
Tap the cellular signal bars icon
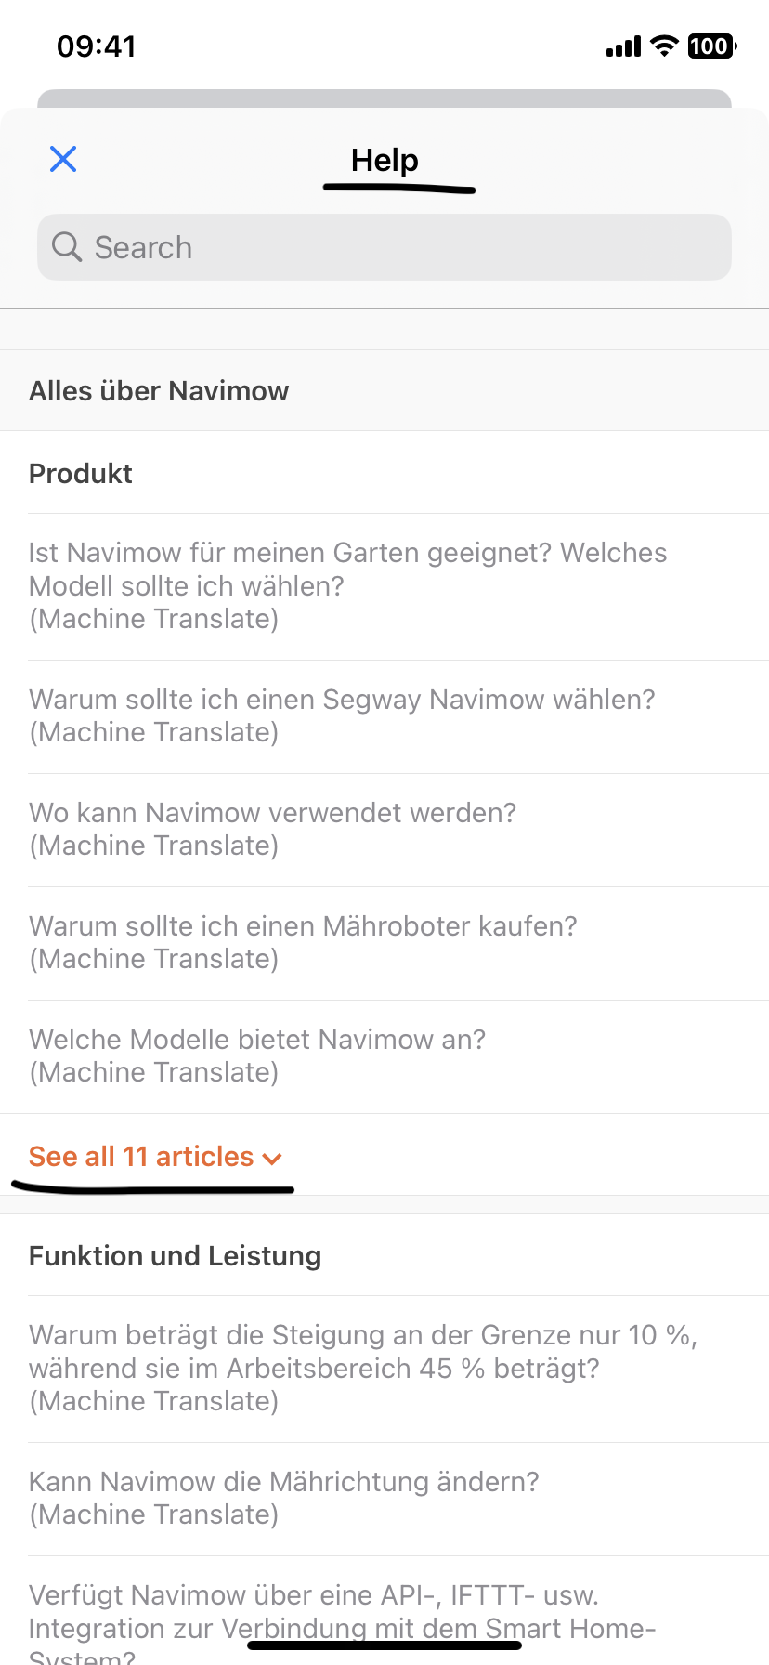[623, 46]
